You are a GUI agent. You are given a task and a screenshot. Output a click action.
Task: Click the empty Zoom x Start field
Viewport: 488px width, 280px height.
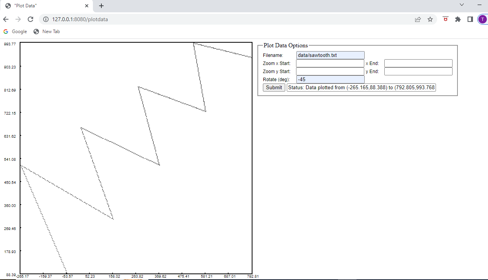click(330, 63)
